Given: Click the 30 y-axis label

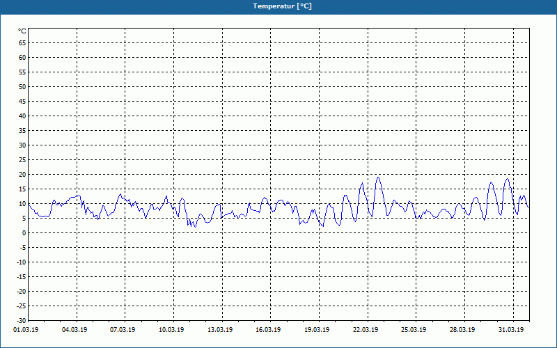Looking at the screenshot, I should tap(22, 145).
